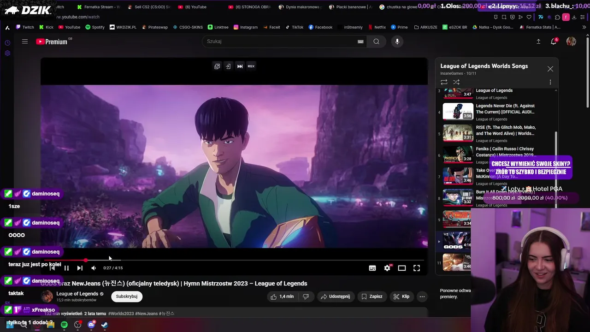Open Spotify from the taskbar
The width and height of the screenshot is (590, 332).
click(64, 325)
